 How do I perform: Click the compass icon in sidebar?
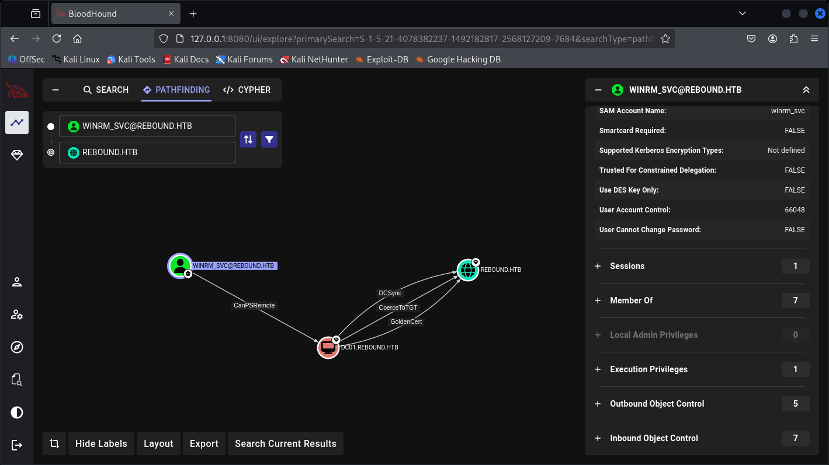click(17, 347)
